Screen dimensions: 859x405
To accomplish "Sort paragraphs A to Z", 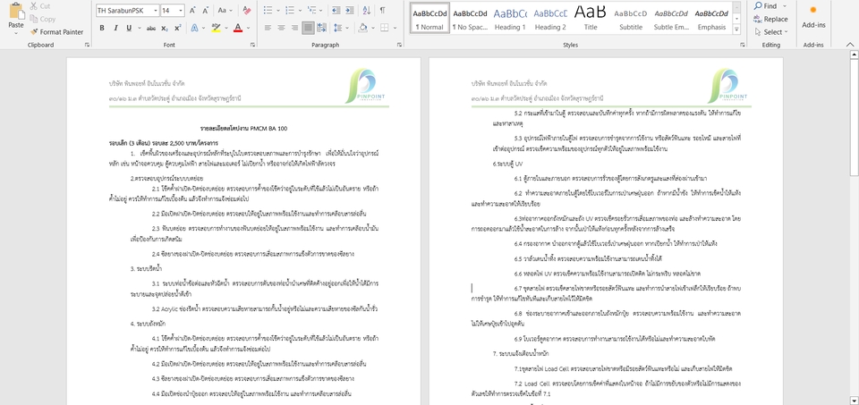I will coord(367,11).
